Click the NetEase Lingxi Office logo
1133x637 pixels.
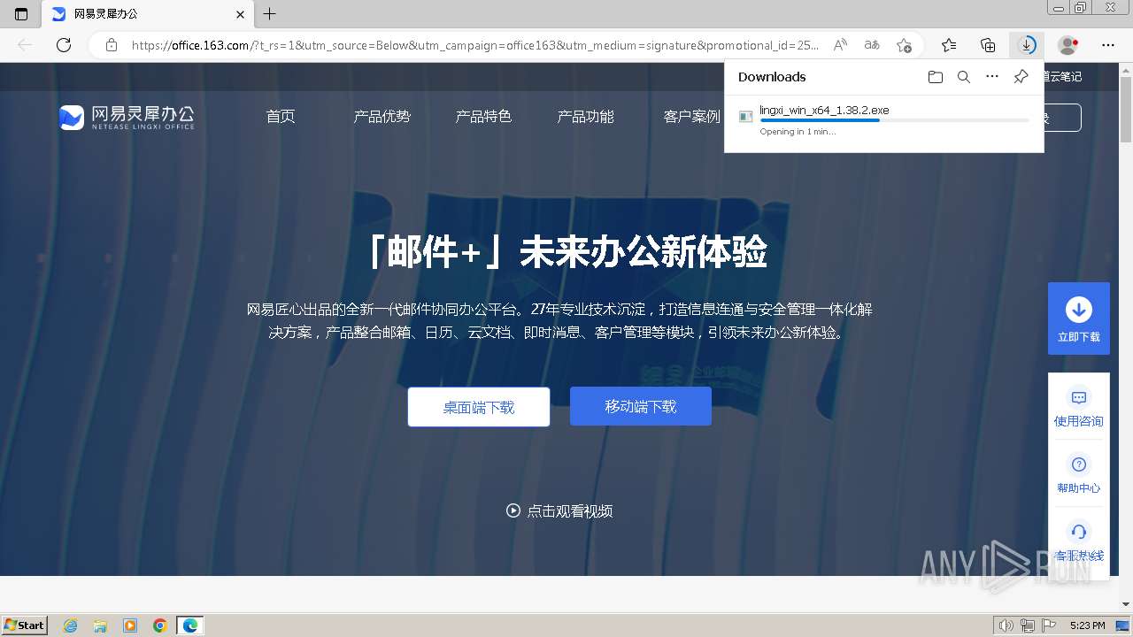(127, 117)
